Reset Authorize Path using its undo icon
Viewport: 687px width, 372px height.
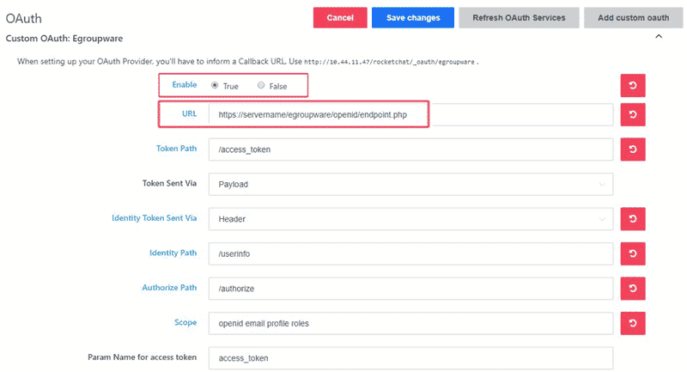pyautogui.click(x=633, y=289)
